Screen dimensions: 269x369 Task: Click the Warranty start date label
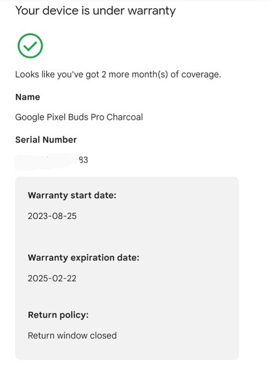click(72, 195)
